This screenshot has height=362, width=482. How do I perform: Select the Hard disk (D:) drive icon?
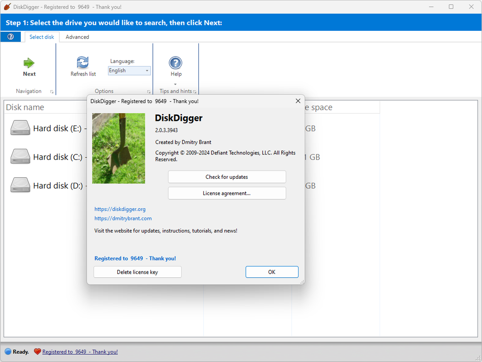click(20, 185)
